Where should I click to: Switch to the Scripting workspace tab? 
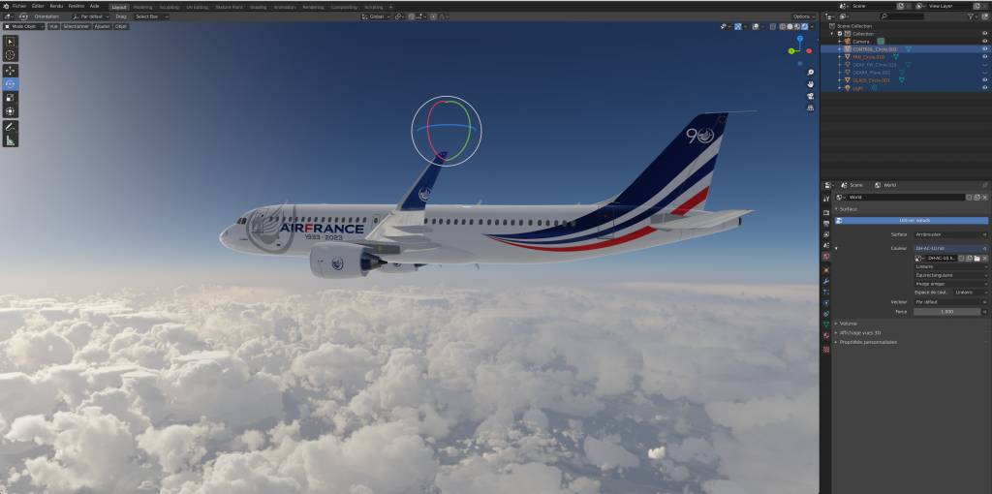(373, 7)
